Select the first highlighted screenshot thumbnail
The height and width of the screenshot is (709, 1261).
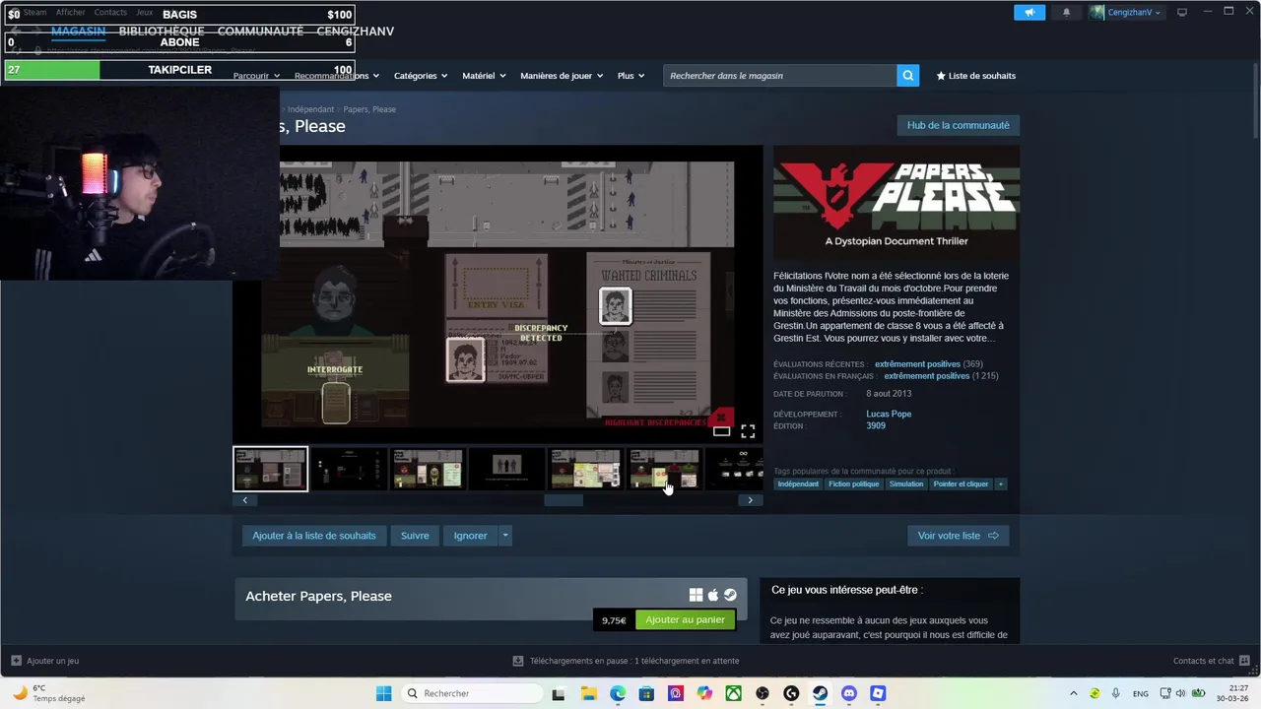click(270, 469)
